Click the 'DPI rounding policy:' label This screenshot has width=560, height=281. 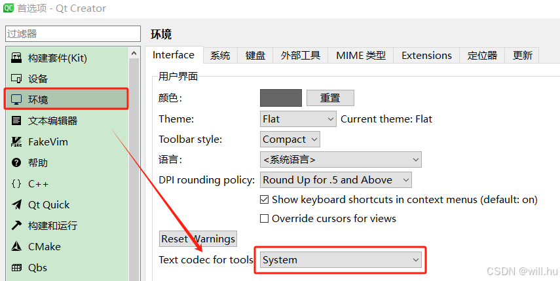207,180
